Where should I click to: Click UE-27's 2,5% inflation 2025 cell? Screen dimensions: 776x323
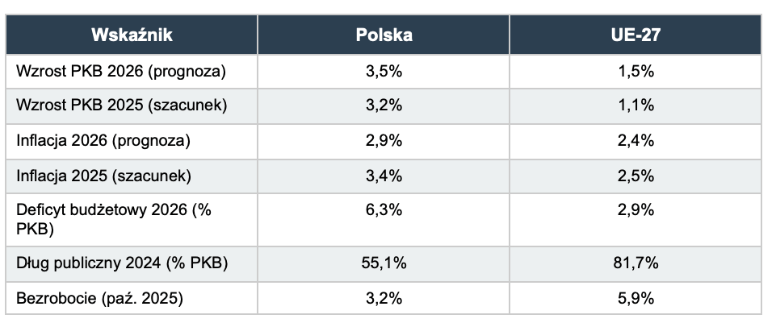click(x=635, y=175)
